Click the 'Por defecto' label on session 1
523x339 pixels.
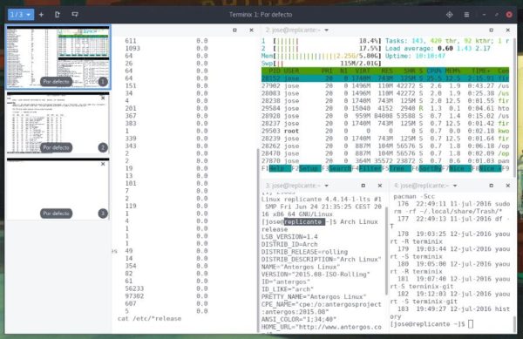[56, 82]
